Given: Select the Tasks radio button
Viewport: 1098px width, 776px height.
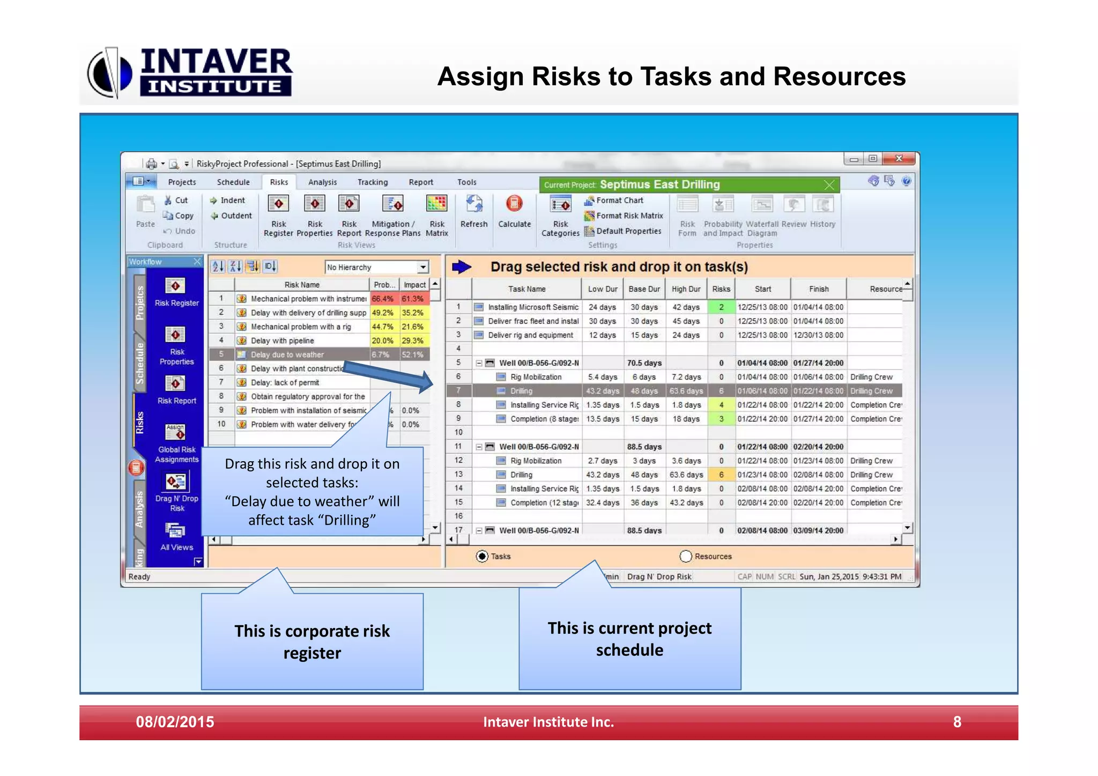Looking at the screenshot, I should 482,556.
